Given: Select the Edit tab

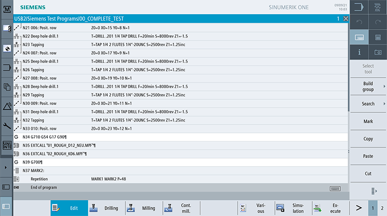Looking at the screenshot, I should (69, 208).
